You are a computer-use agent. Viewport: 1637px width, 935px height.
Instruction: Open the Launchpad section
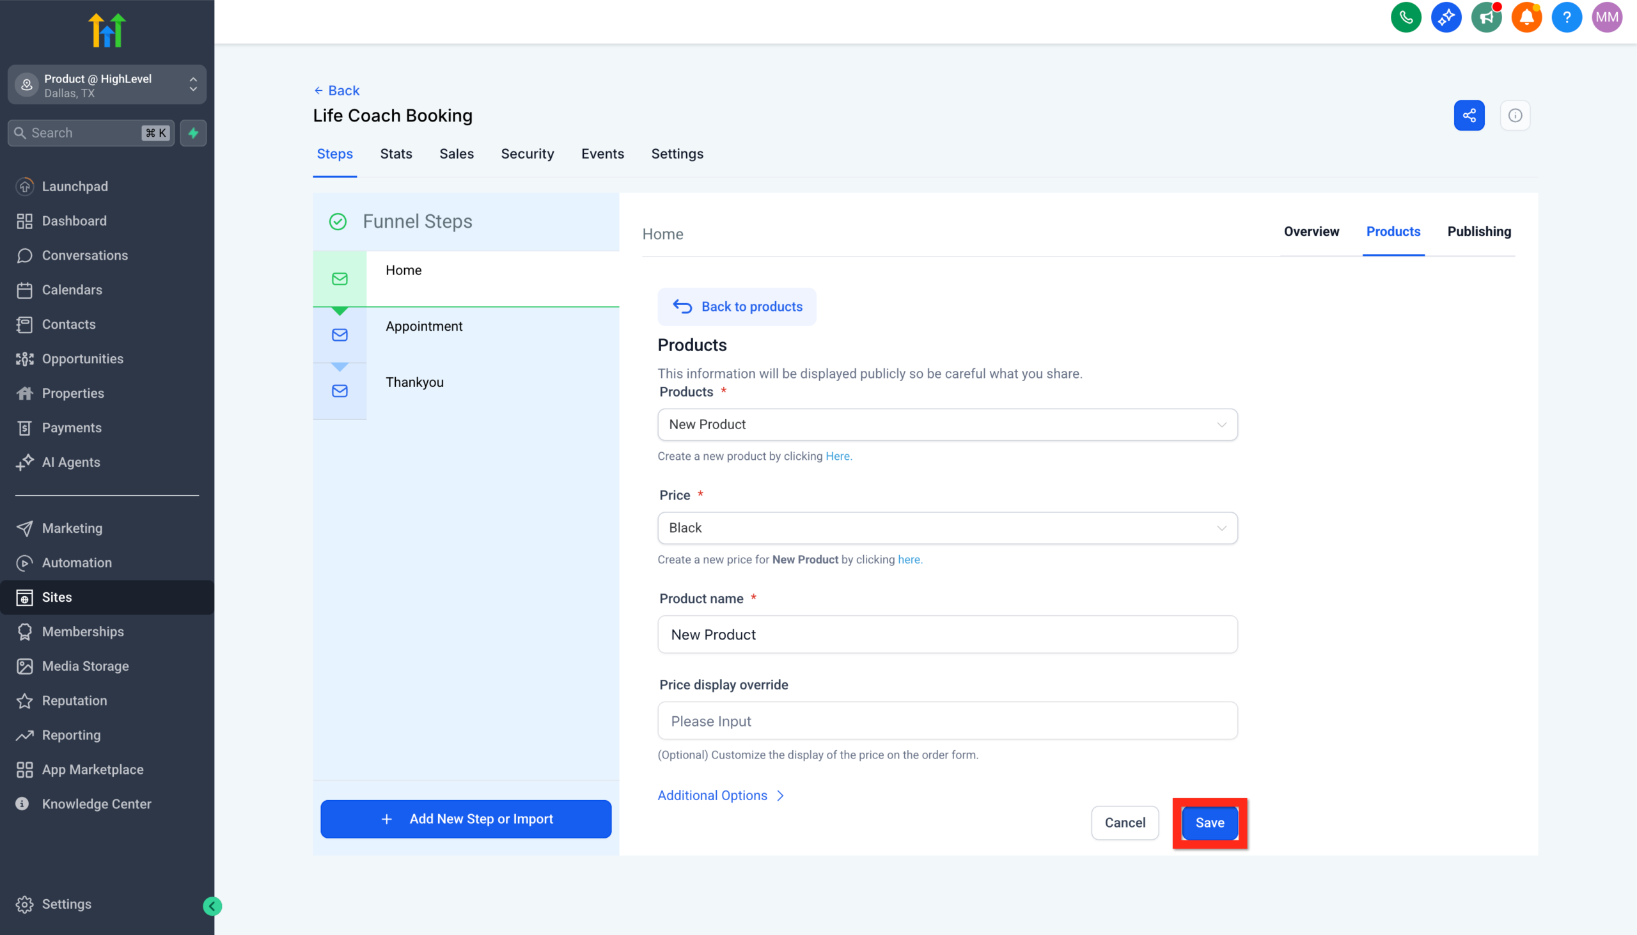75,186
